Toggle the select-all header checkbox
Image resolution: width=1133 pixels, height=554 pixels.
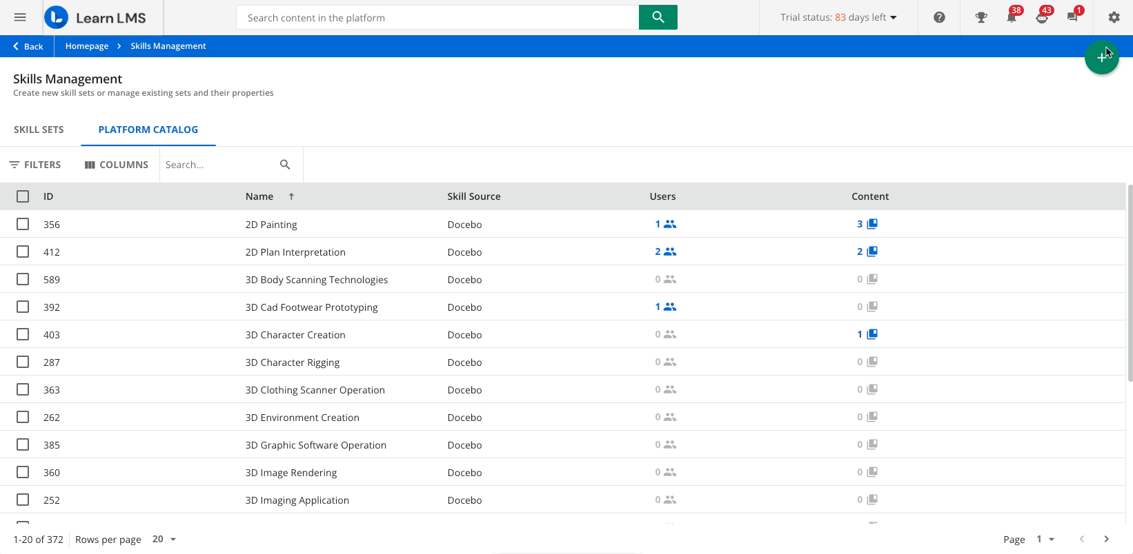click(x=23, y=196)
